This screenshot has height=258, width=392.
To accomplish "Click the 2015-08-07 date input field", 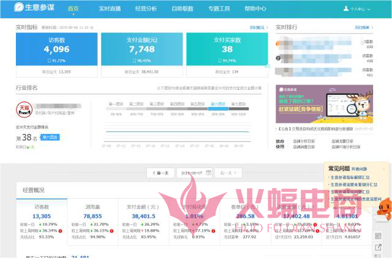I will click(195, 173).
